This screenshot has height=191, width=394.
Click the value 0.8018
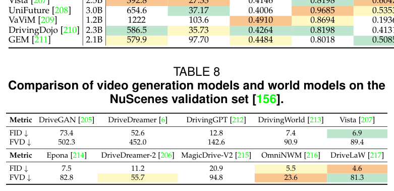tap(322, 39)
